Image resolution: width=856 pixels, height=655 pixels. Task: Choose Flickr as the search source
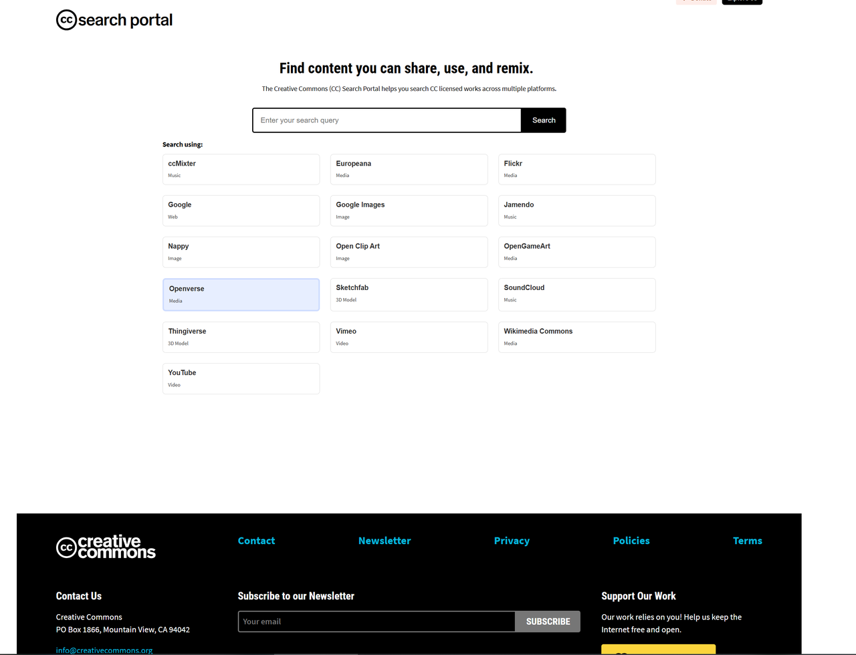(577, 169)
